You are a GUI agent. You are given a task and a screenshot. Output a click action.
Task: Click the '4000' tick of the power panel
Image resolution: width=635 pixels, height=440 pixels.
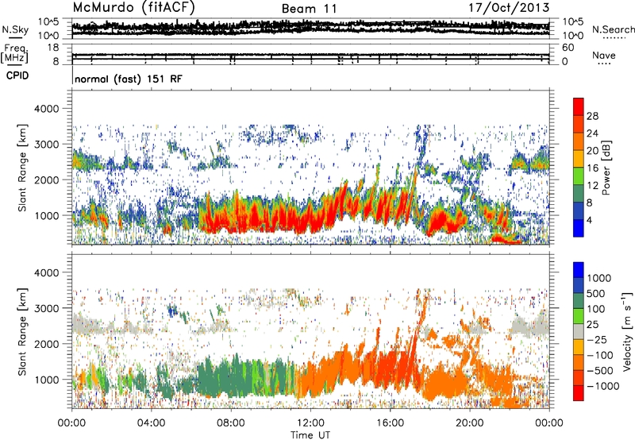click(x=47, y=109)
